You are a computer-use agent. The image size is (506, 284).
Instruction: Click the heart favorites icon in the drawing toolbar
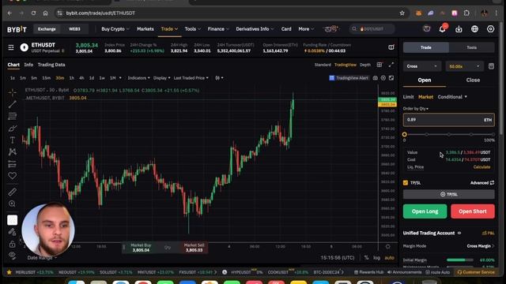(x=13, y=176)
